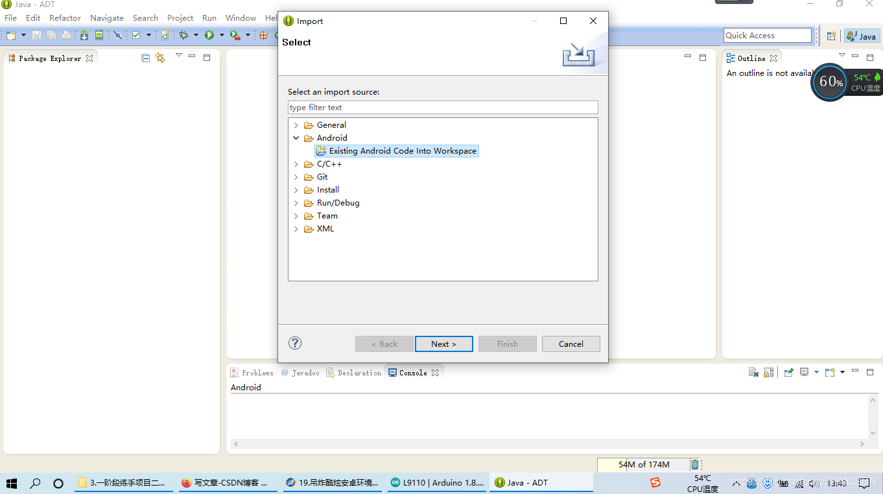
Task: Switch to the Declaration tab
Action: click(x=354, y=373)
